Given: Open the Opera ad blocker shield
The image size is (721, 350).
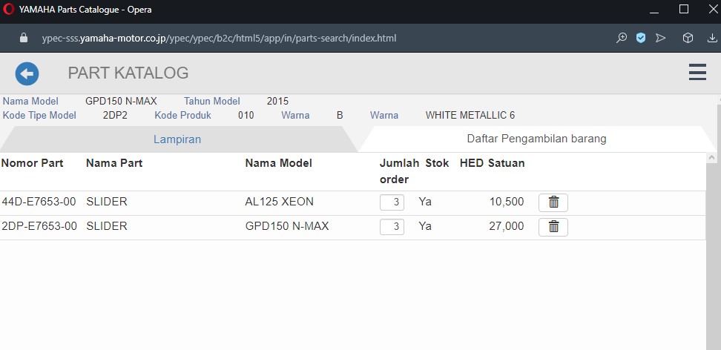Looking at the screenshot, I should point(641,38).
